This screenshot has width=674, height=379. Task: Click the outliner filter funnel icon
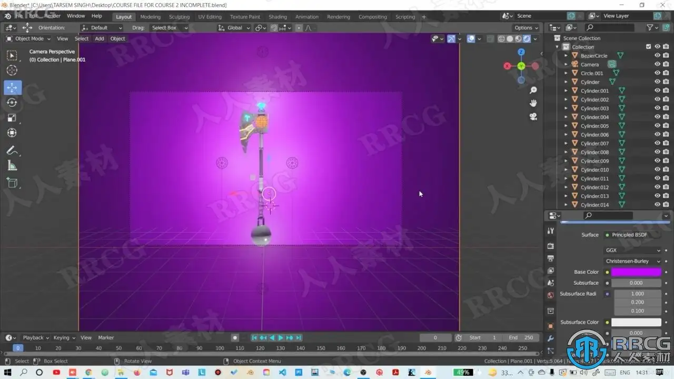pyautogui.click(x=650, y=27)
